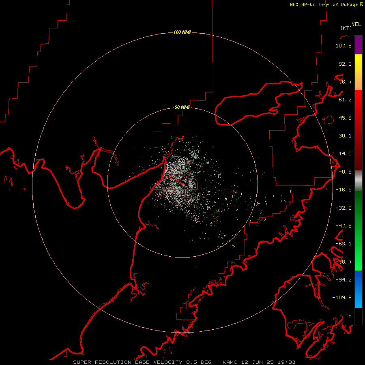Click the -32.0 value on velocity scale
The height and width of the screenshot is (365, 365).
pos(344,208)
